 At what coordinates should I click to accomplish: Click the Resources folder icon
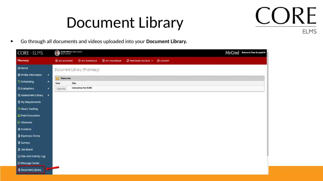[57, 78]
